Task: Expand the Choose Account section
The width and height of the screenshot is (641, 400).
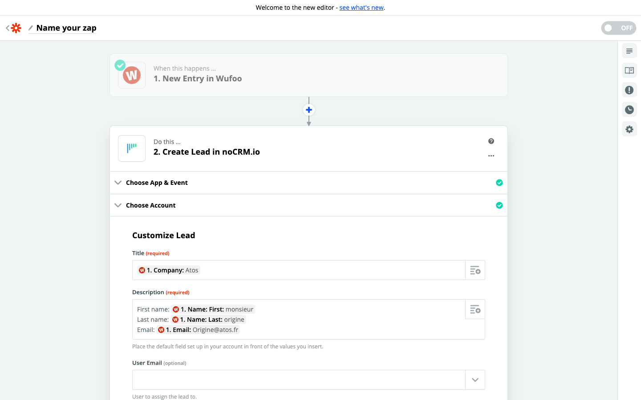Action: [151, 205]
